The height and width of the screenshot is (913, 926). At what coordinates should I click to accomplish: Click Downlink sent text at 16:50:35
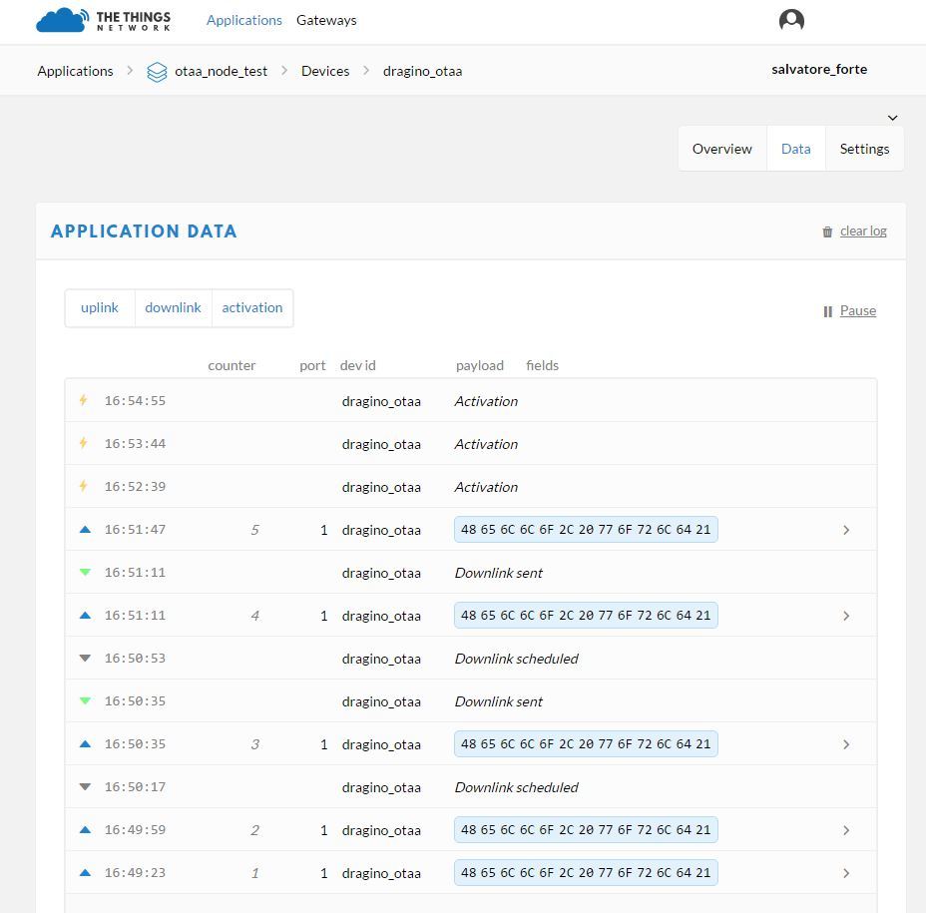click(499, 701)
